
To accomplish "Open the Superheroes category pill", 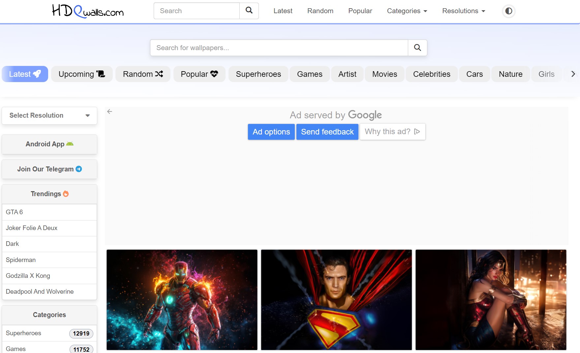I will point(259,74).
